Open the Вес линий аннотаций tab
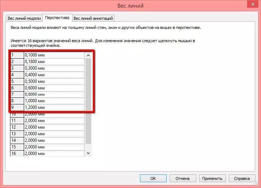This screenshot has width=261, height=188. click(x=94, y=18)
